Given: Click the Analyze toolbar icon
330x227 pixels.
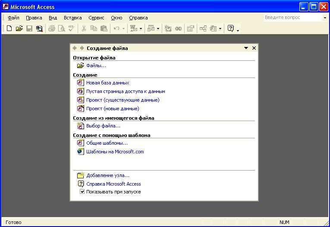Looking at the screenshot, I should click(151, 28).
